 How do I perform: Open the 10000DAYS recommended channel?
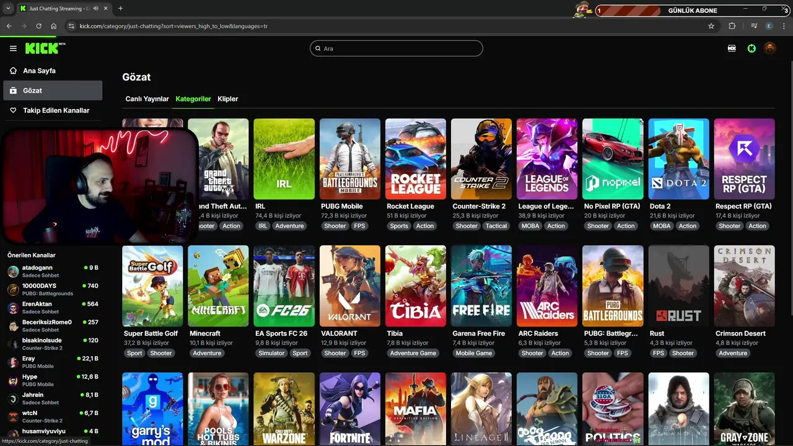[x=53, y=289]
